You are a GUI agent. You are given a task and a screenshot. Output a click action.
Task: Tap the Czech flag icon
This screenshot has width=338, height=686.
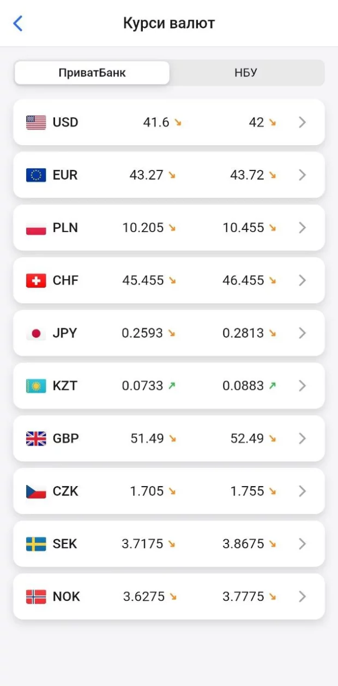pyautogui.click(x=36, y=491)
